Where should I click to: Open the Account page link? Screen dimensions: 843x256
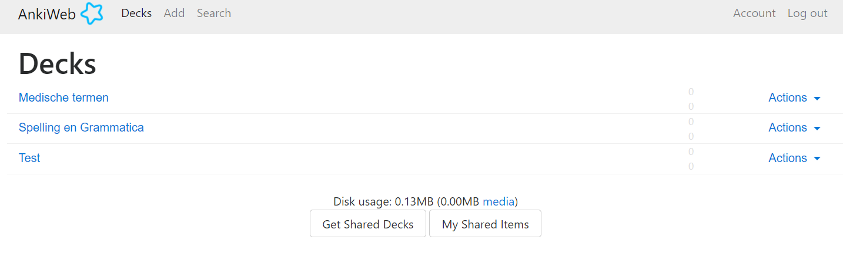coord(754,13)
